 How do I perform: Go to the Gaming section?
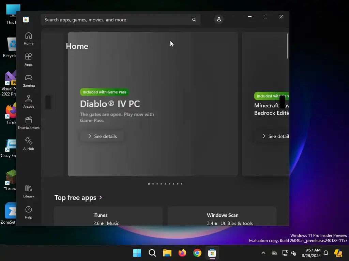29,81
